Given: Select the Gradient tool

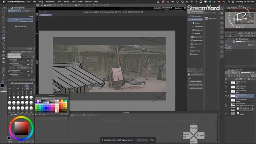Looking at the screenshot, I should 4,62.
